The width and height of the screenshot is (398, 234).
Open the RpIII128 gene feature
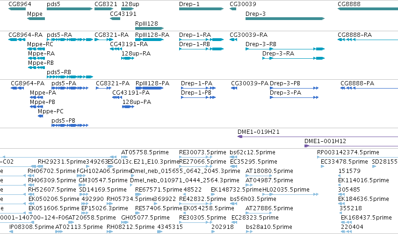click(x=150, y=28)
